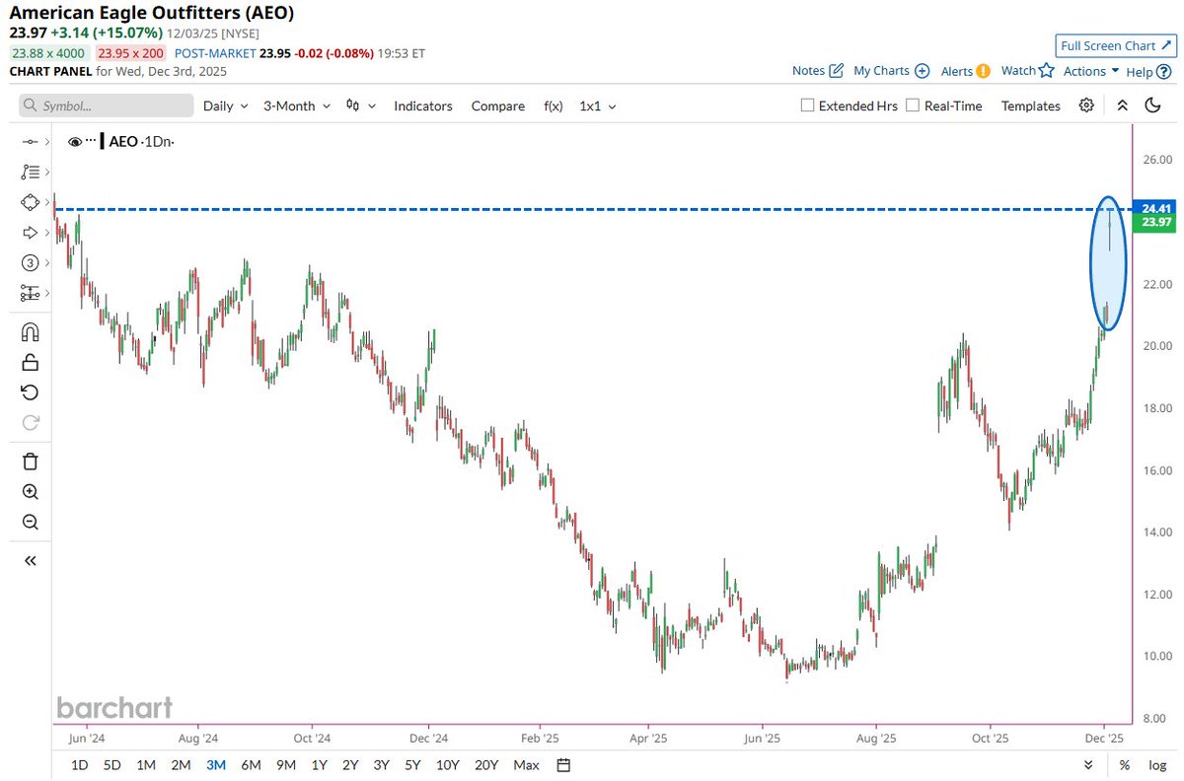1184x781 pixels.
Task: Zoom in on the chart
Action: [30, 492]
